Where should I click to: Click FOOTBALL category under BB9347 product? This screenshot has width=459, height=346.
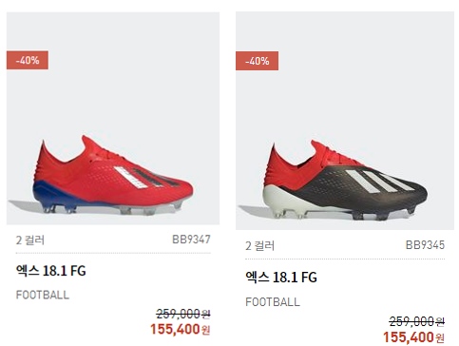(x=43, y=295)
